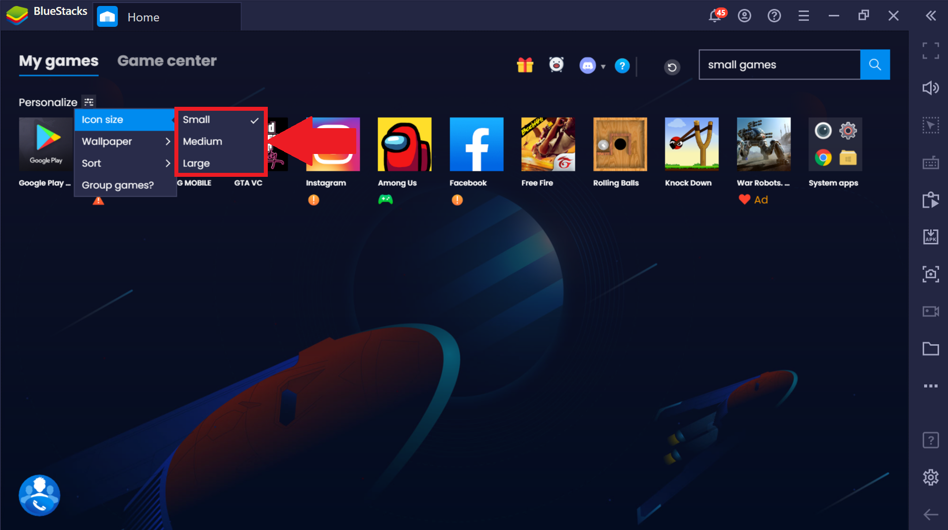Click the warning badge under Facebook
948x530 pixels.
pos(457,200)
